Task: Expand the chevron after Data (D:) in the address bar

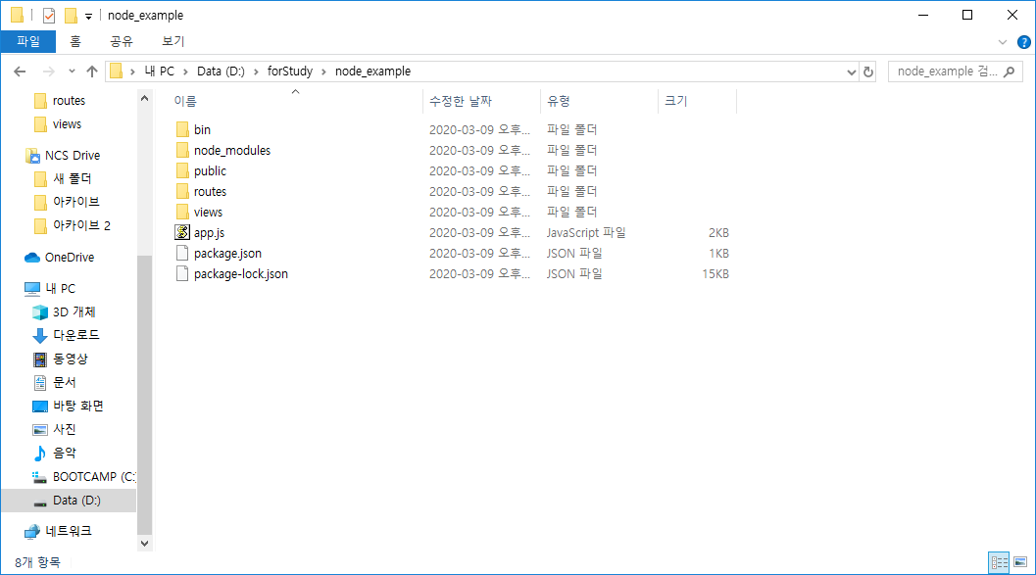Action: coord(256,72)
